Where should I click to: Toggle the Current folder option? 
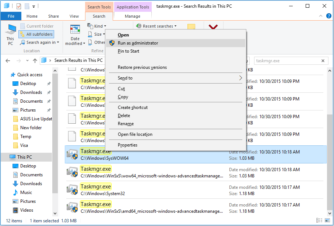coord(37,26)
